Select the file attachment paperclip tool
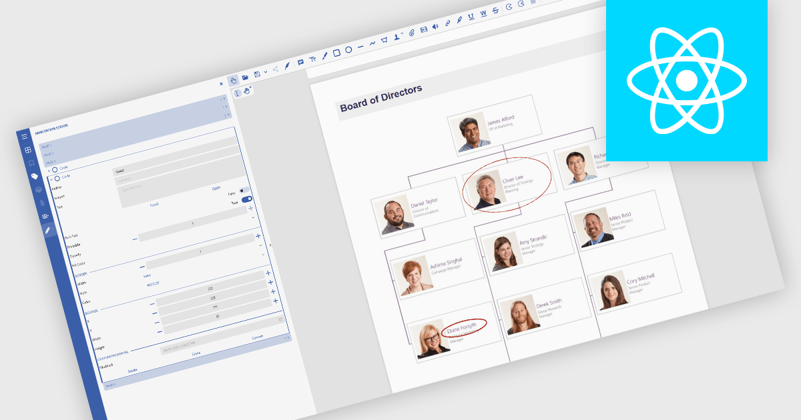The width and height of the screenshot is (801, 420). pos(412,33)
